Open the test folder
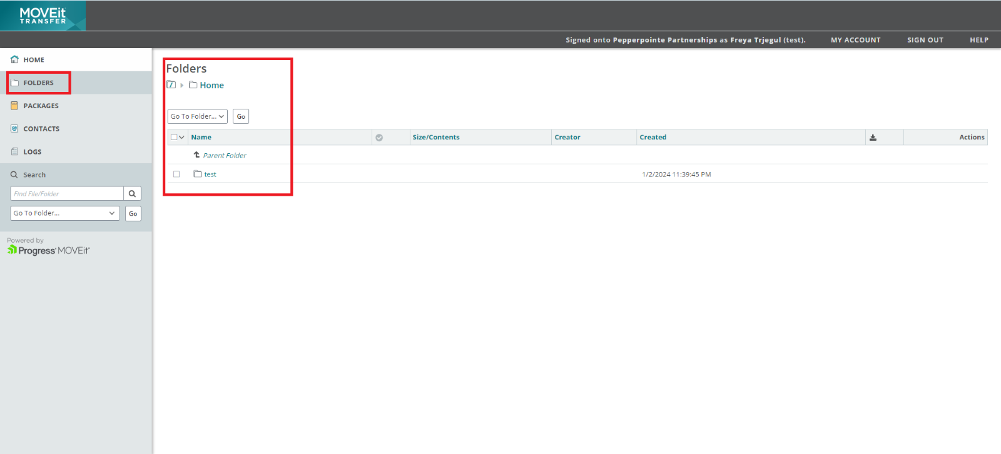The image size is (1001, 454). point(210,174)
